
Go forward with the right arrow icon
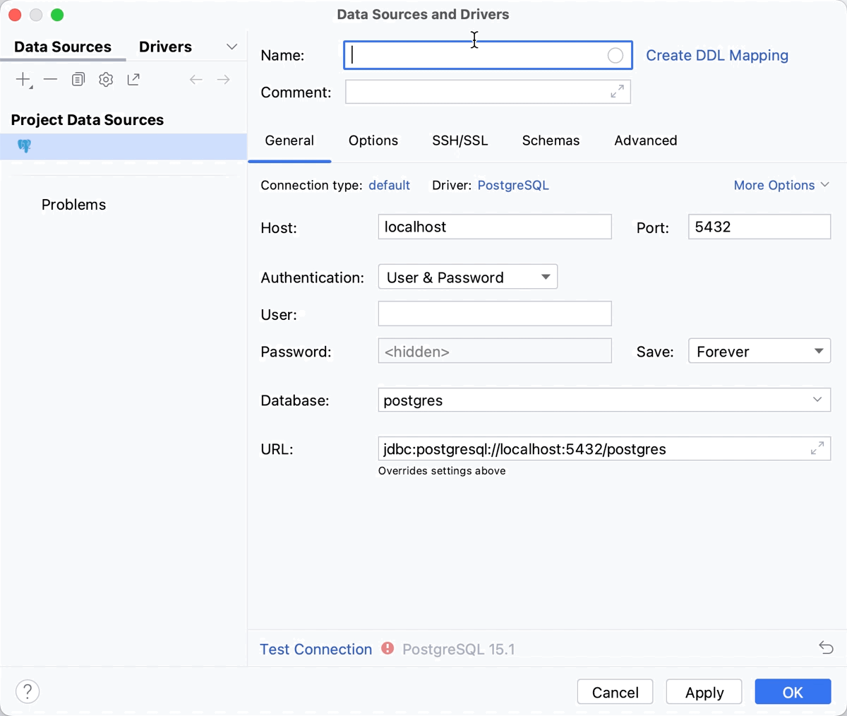click(223, 80)
